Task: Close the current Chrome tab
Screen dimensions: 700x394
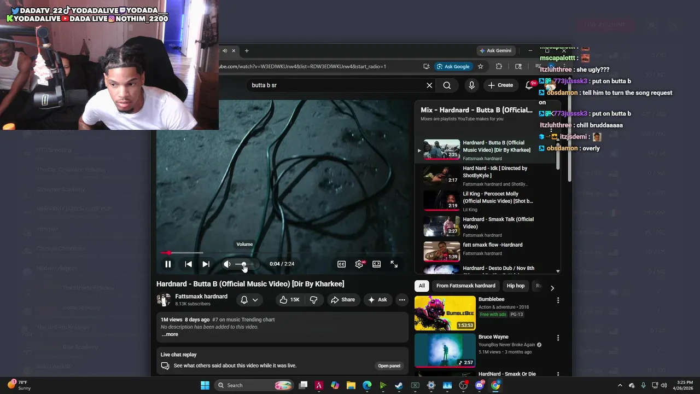Action: click(x=234, y=50)
